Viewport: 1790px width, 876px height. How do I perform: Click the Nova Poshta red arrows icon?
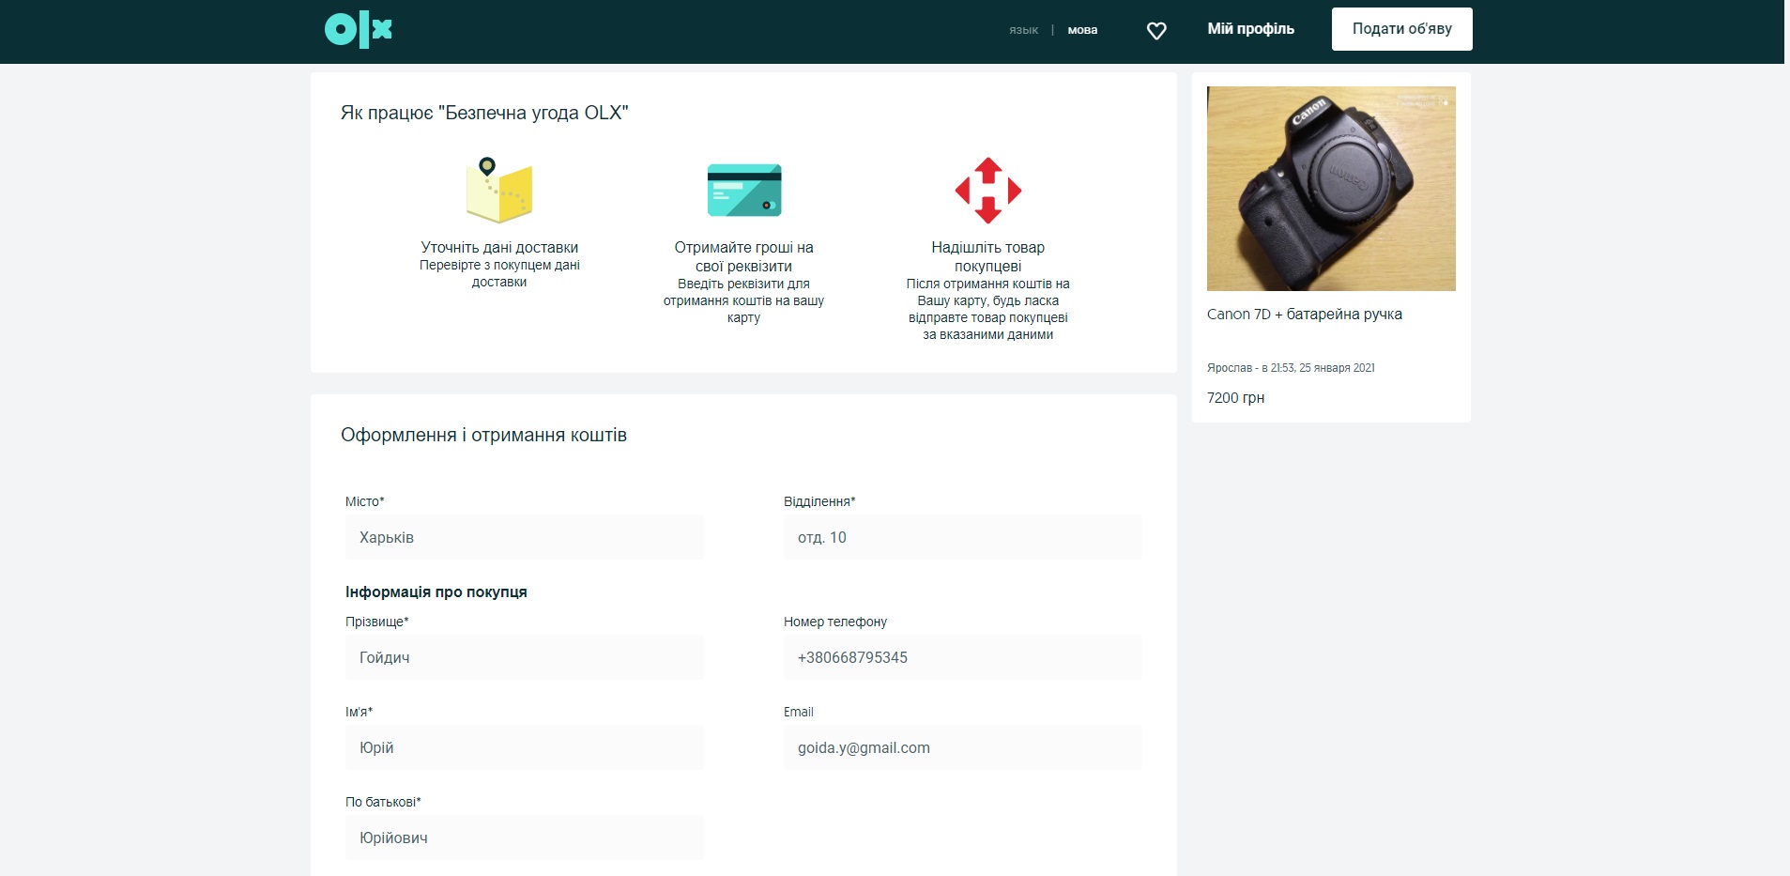pos(987,191)
